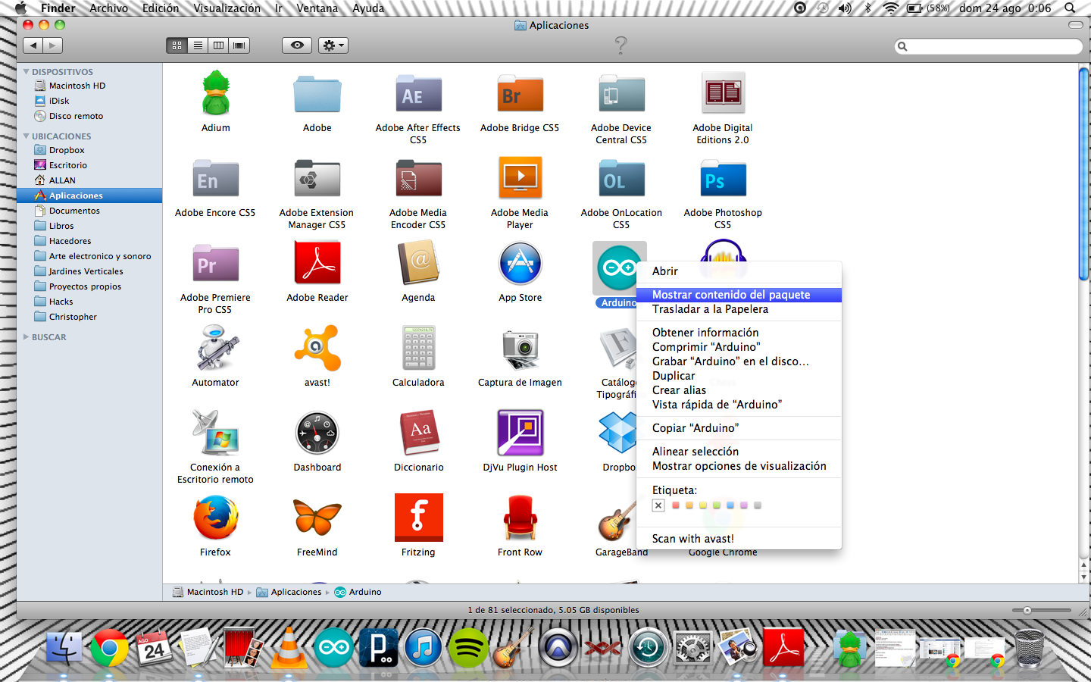
Task: Click Macintosh HD in the path bar
Action: [208, 592]
